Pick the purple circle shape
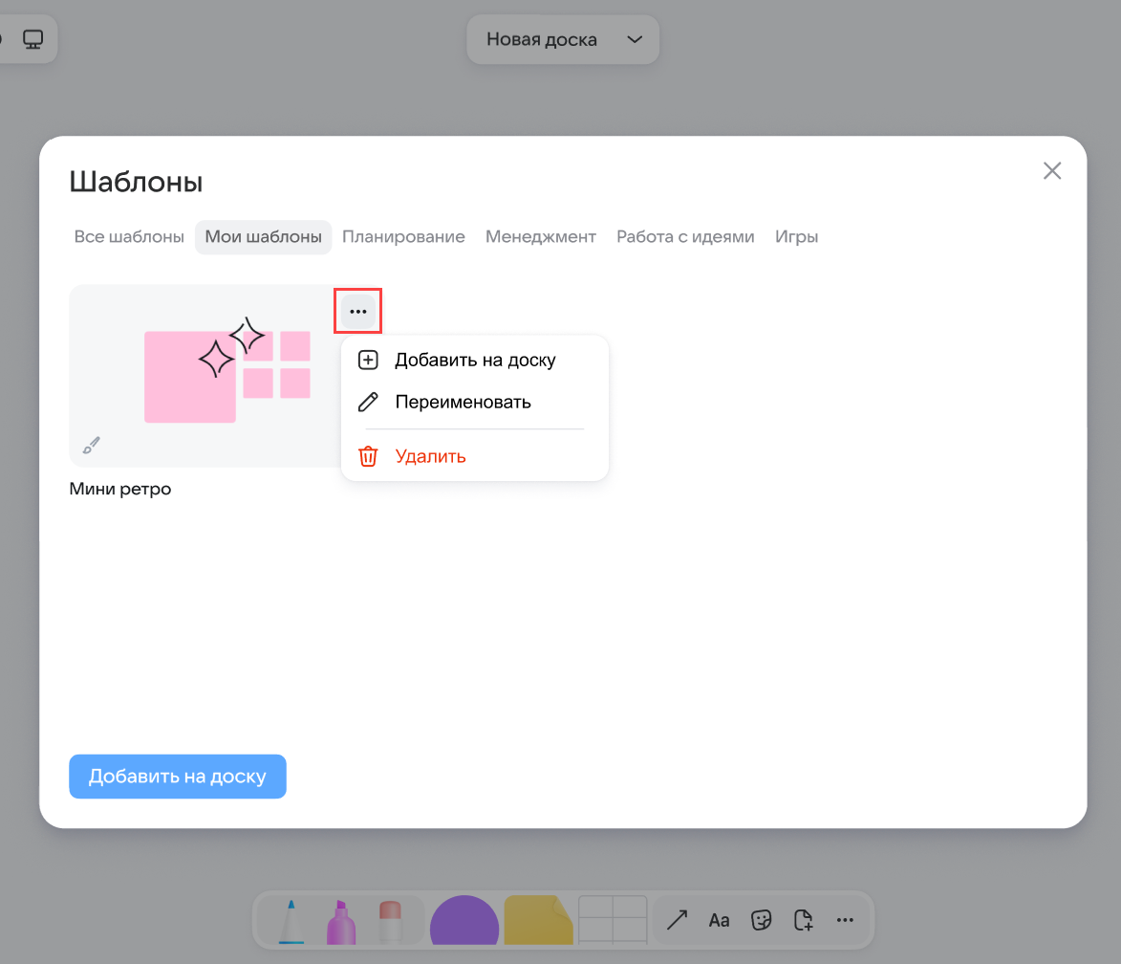The width and height of the screenshot is (1121, 964). 464,923
